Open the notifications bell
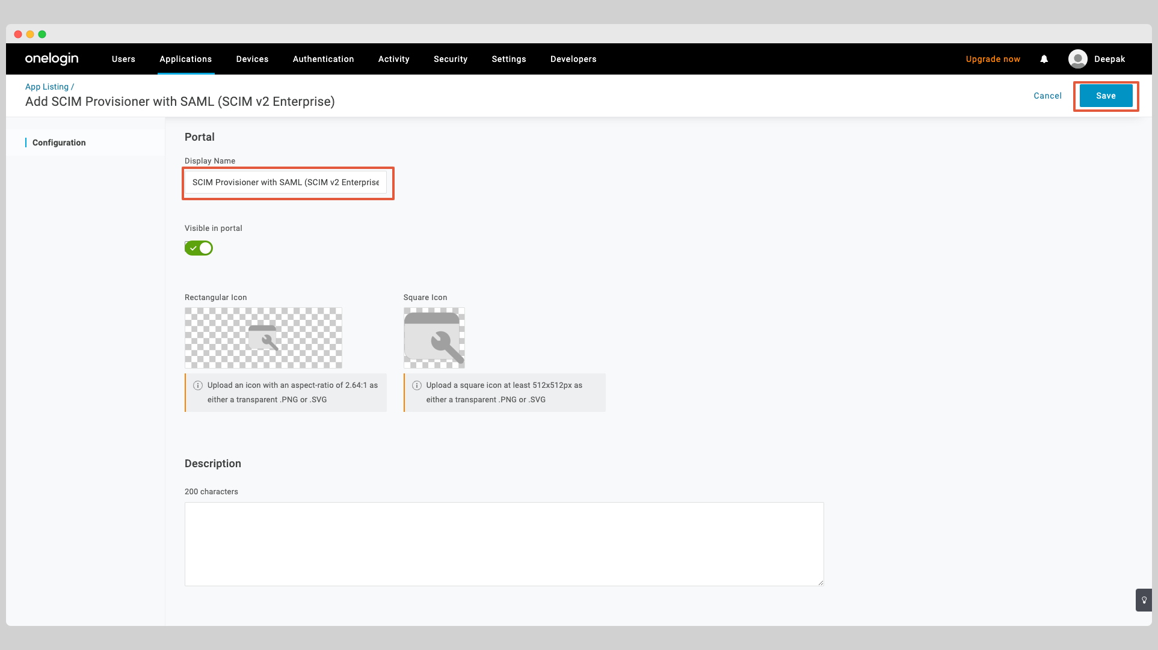Image resolution: width=1158 pixels, height=650 pixels. pos(1044,58)
